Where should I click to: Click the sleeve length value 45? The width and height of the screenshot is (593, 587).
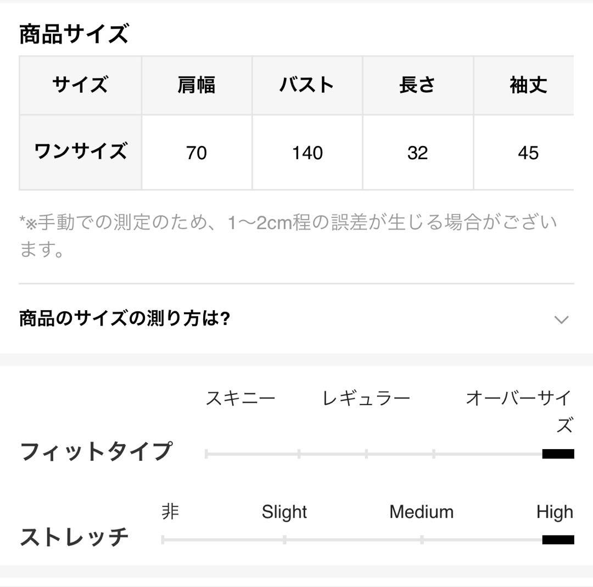point(528,153)
